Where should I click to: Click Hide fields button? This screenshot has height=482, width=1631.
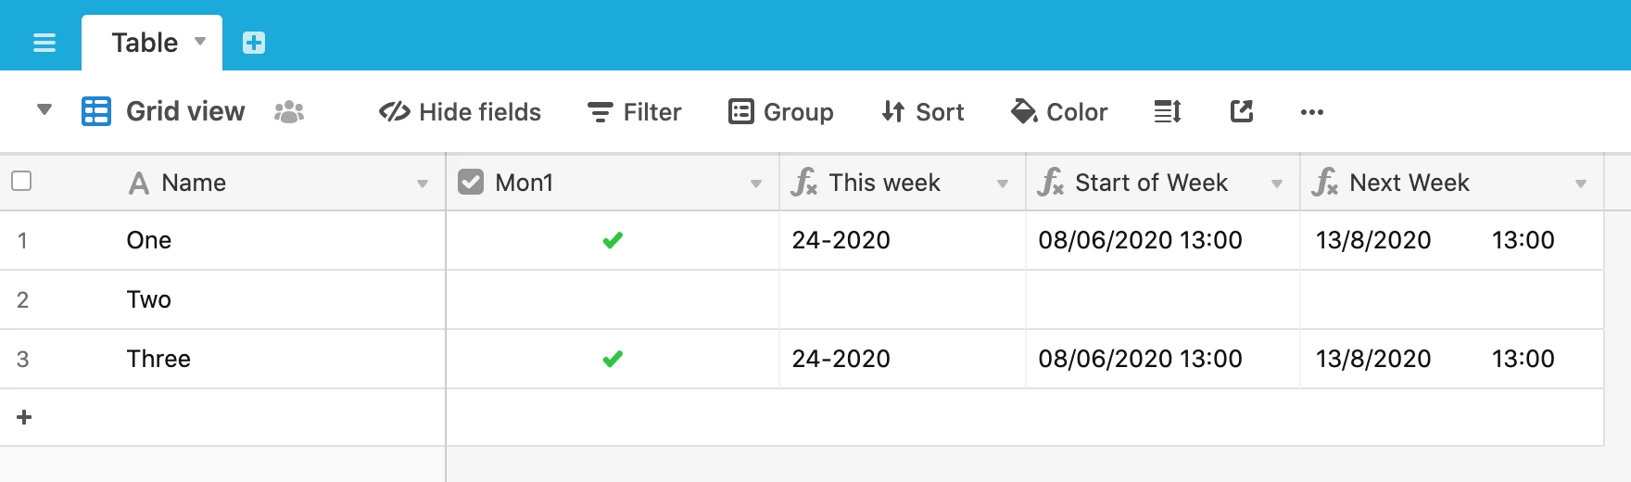(x=461, y=112)
